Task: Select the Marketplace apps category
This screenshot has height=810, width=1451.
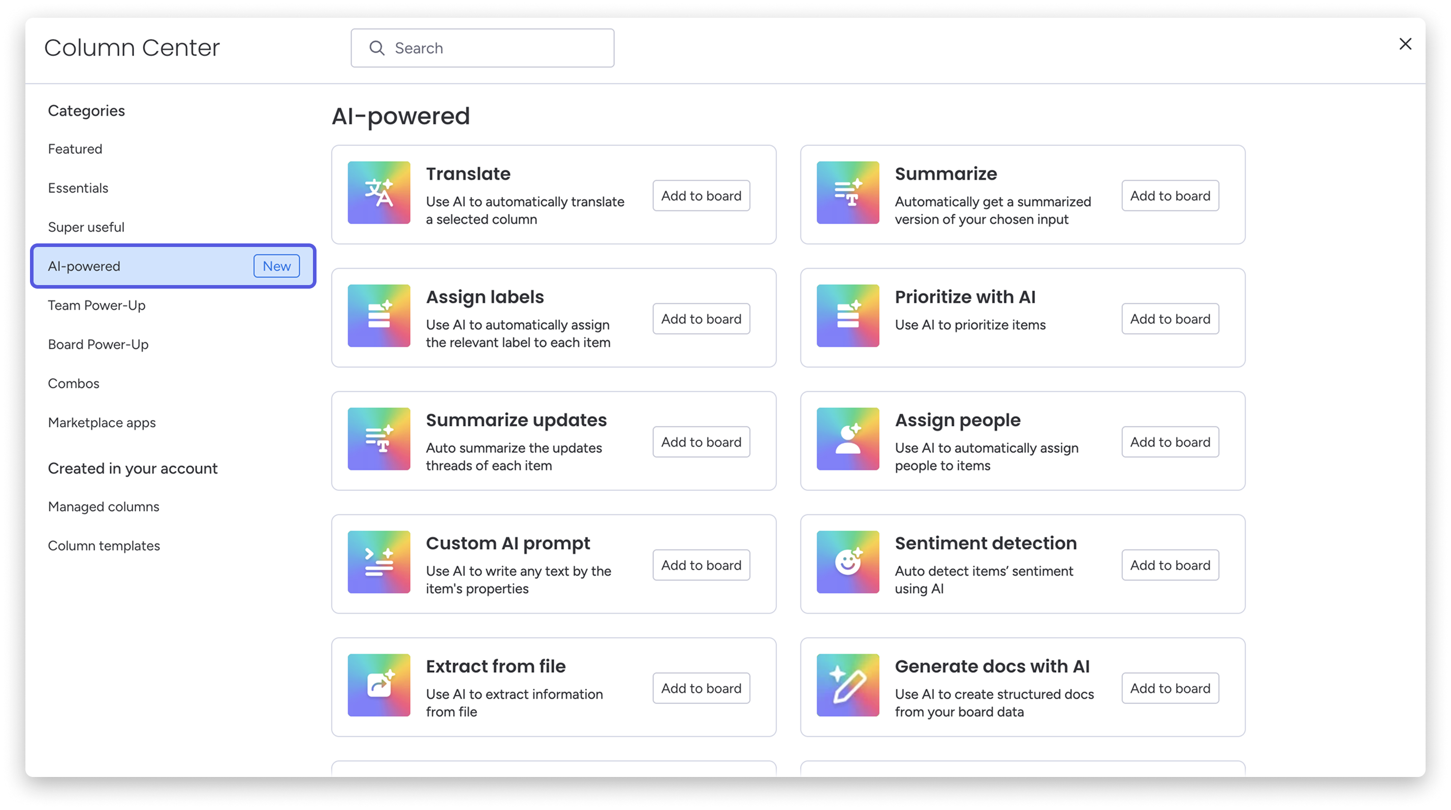Action: (x=102, y=422)
